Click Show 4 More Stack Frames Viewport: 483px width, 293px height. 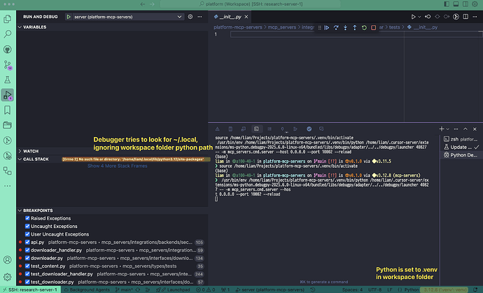pyautogui.click(x=118, y=166)
